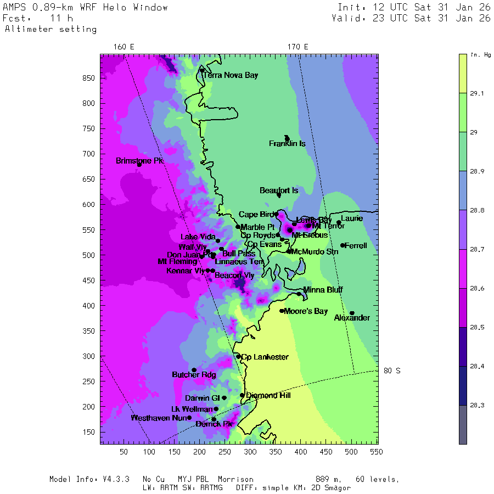Image resolution: width=494 pixels, height=494 pixels.
Task: Click the 'Terra Nova Bay' map label
Action: [x=231, y=75]
